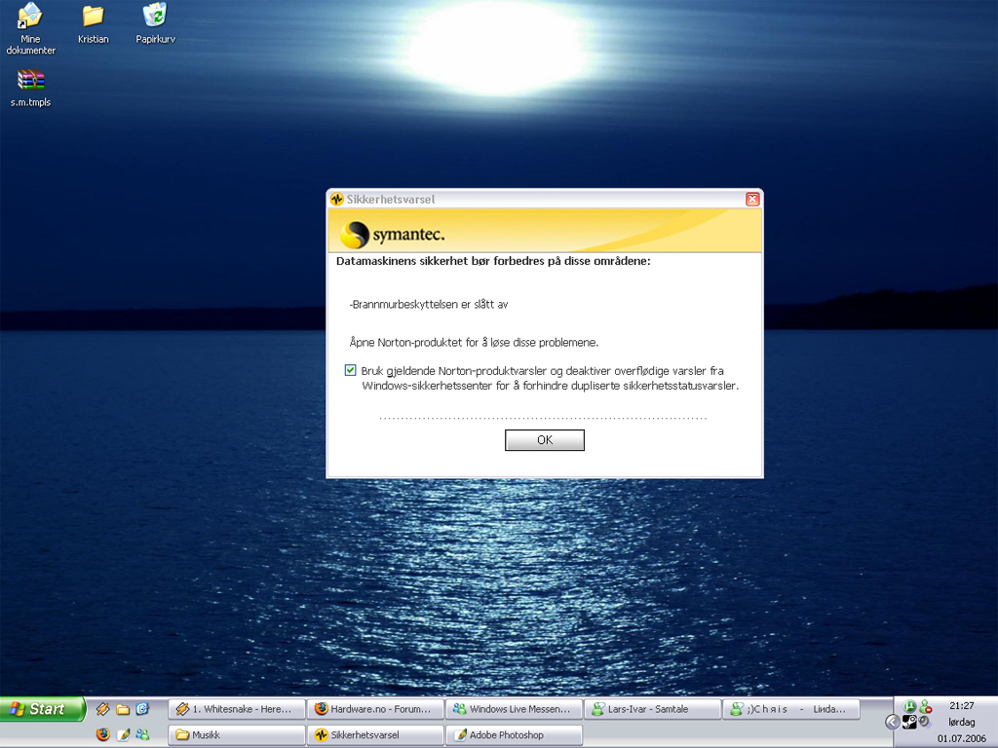Launch Messenger from quick launch bar
998x748 pixels.
142,734
